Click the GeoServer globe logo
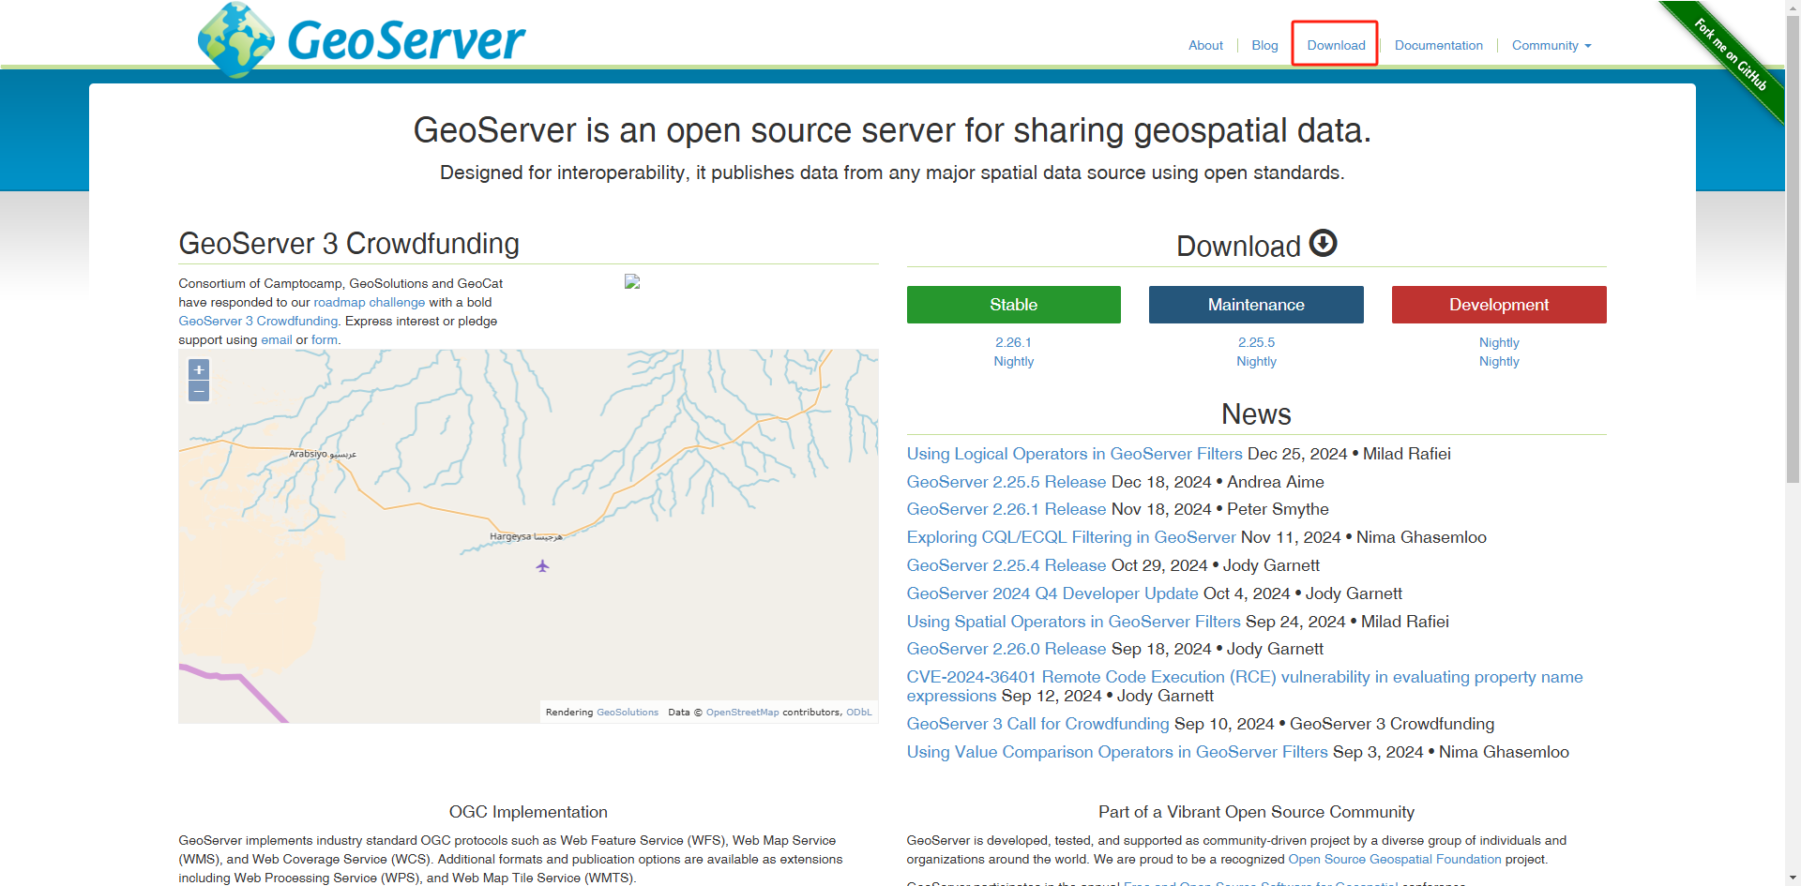The width and height of the screenshot is (1801, 886). [x=236, y=39]
